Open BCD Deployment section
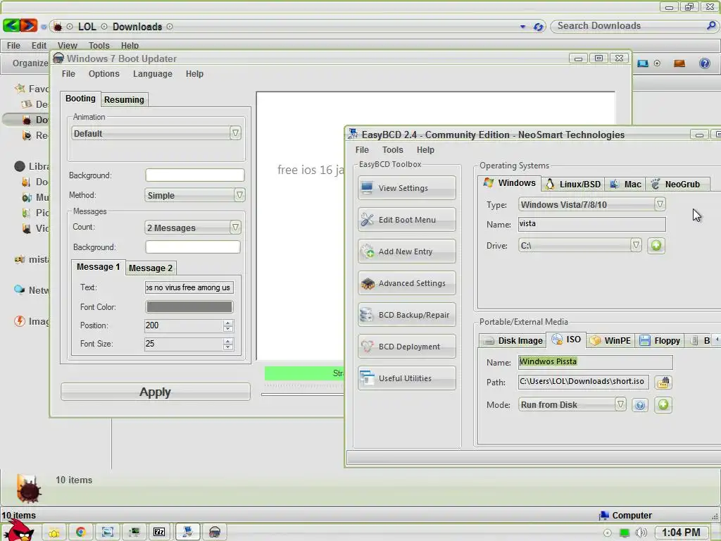721x541 pixels. [406, 347]
